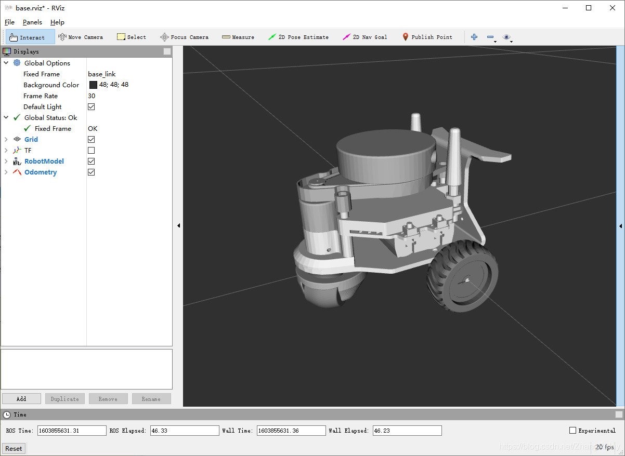625x456 pixels.
Task: Expand the Odometry display item
Action: [x=6, y=172]
